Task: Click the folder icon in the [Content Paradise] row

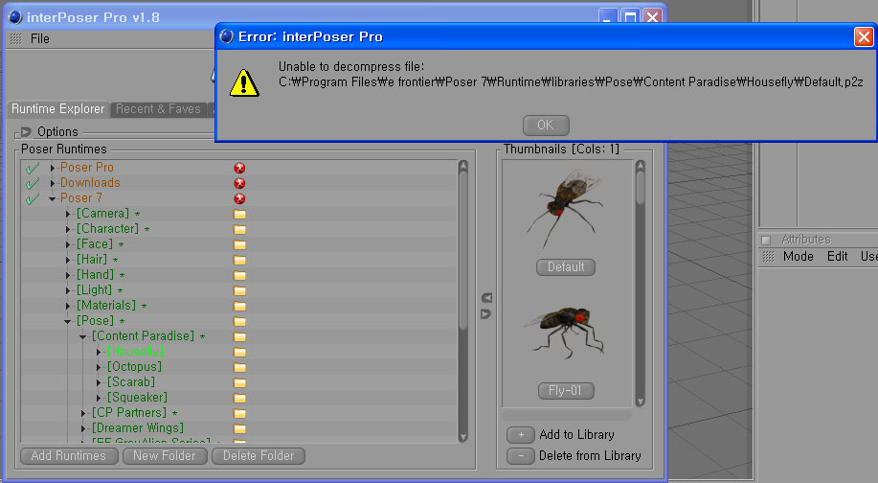Action: pos(239,336)
